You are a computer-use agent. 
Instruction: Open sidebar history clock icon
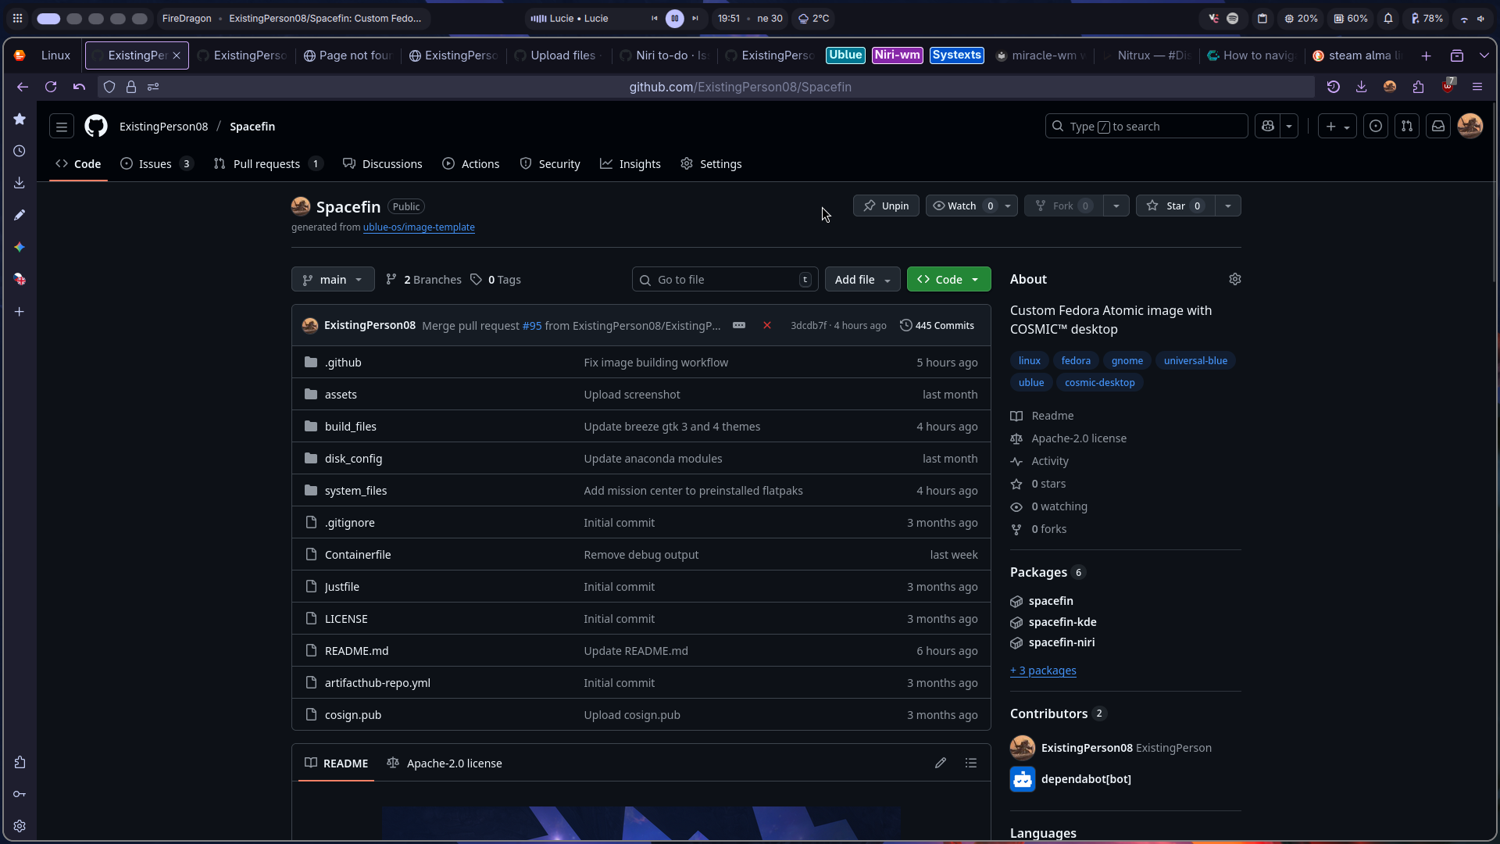(20, 151)
